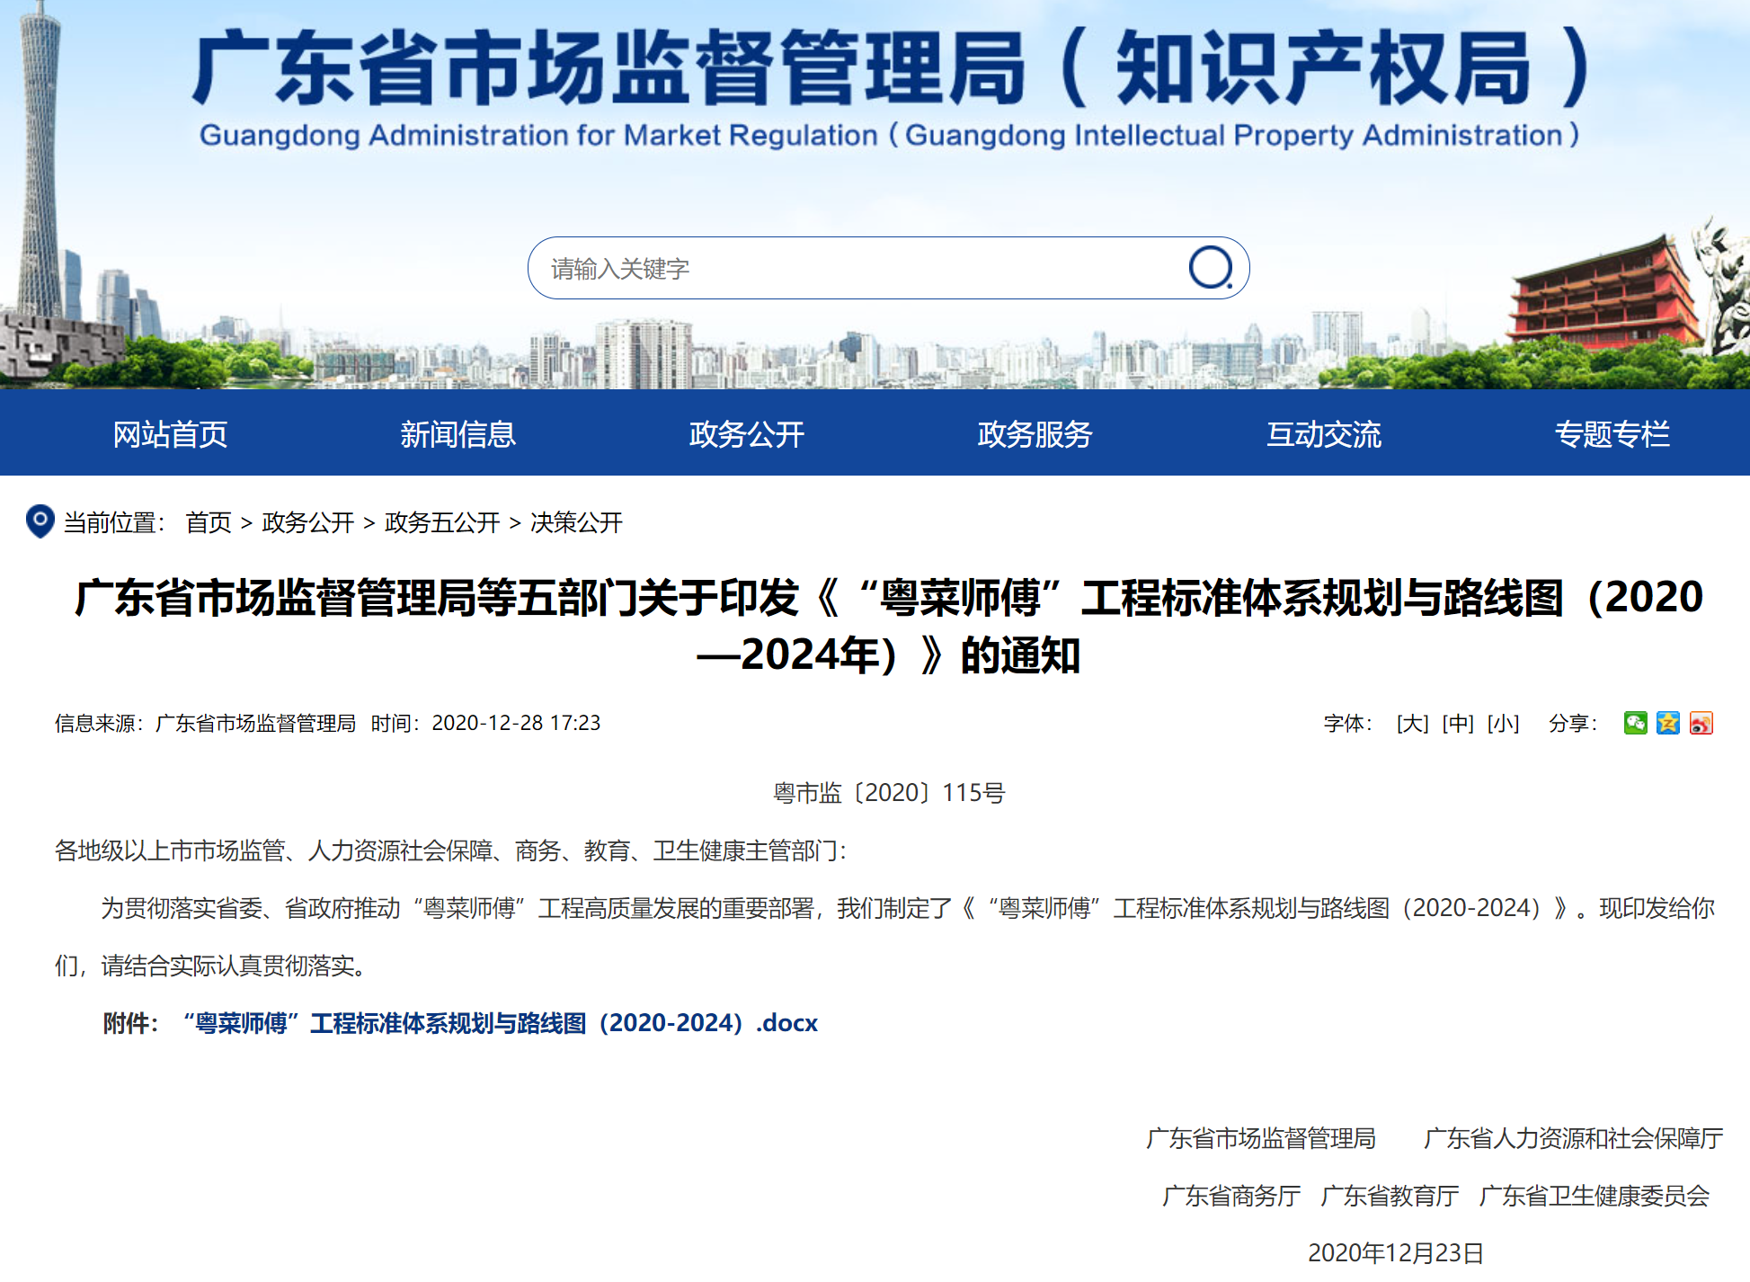Share article to QZone star icon
This screenshot has width=1750, height=1282.
click(1668, 723)
